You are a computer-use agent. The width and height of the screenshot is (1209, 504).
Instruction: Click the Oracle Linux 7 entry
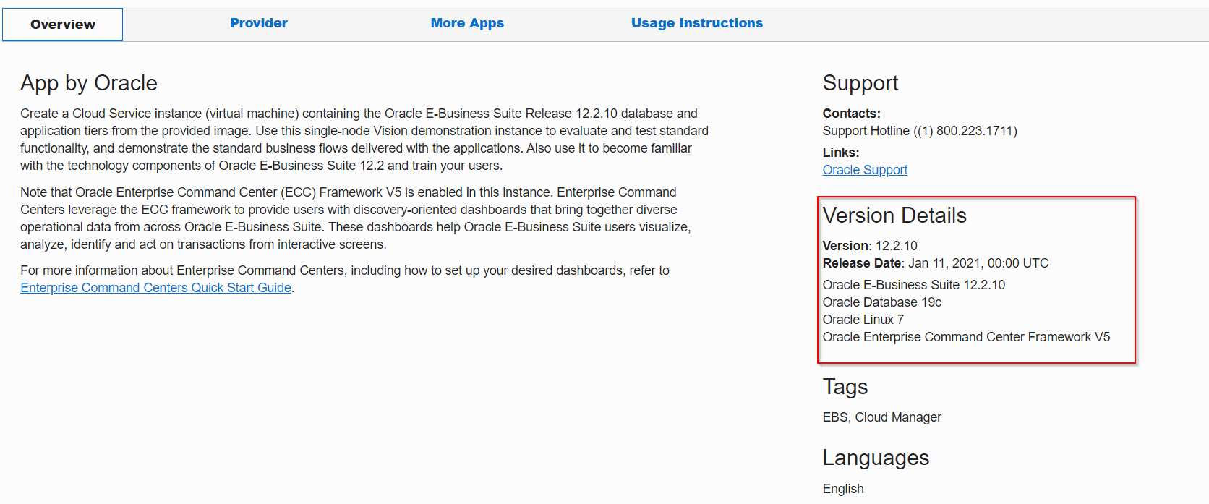tap(863, 320)
